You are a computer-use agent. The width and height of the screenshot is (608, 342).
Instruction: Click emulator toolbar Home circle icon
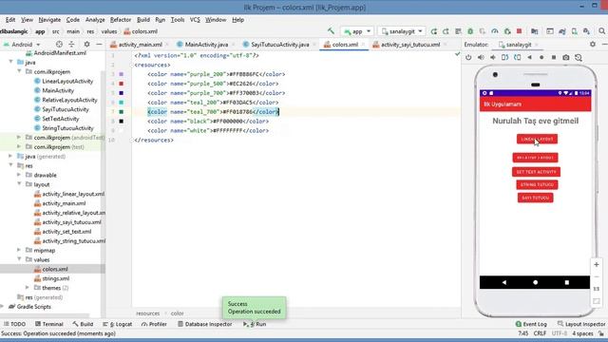(x=541, y=57)
